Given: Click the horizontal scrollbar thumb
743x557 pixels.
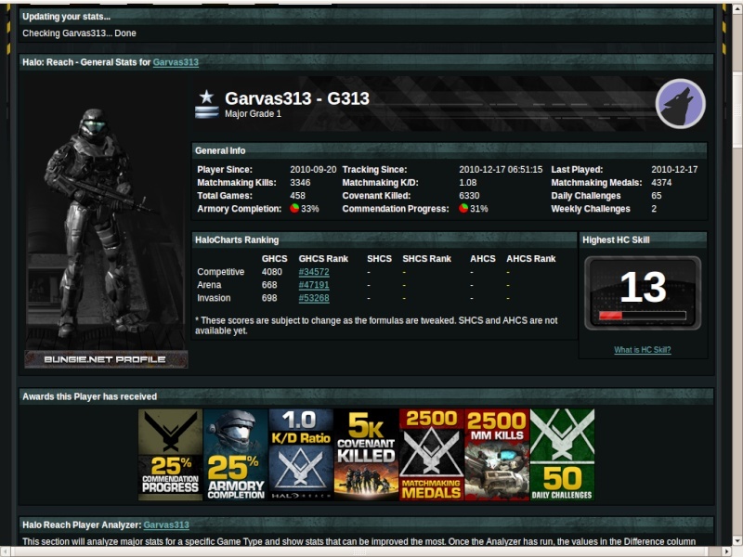Looking at the screenshot, I should coord(359,551).
